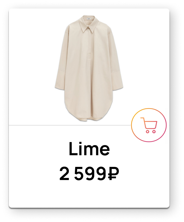Add the Lime shirt to cart
This screenshot has height=222, width=184.
pos(149,125)
